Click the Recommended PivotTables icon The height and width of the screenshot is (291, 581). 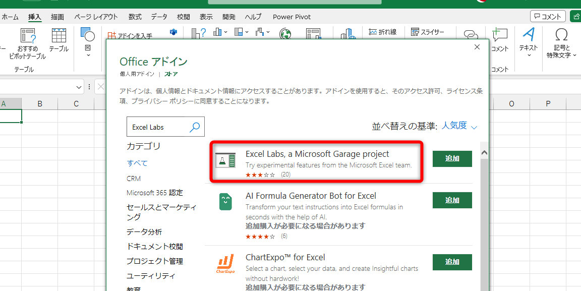(28, 36)
